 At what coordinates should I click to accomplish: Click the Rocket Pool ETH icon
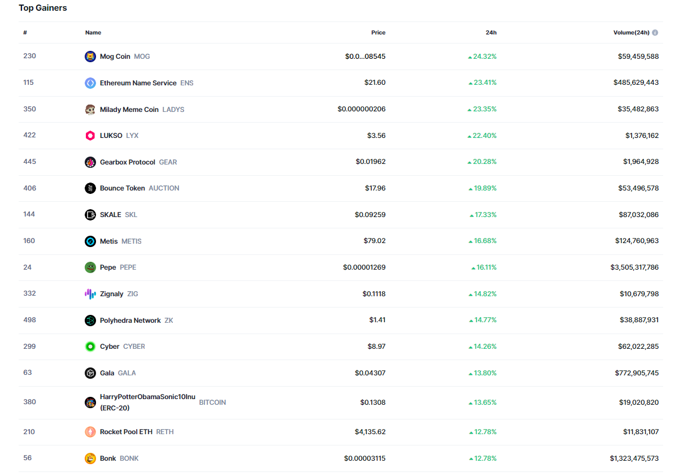[90, 432]
